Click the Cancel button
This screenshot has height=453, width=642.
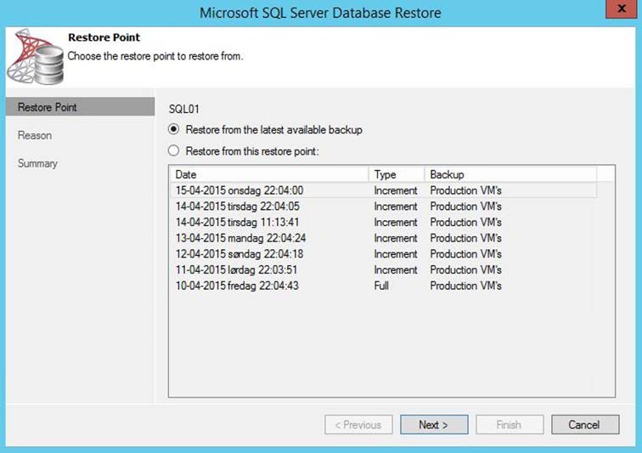pyautogui.click(x=584, y=424)
